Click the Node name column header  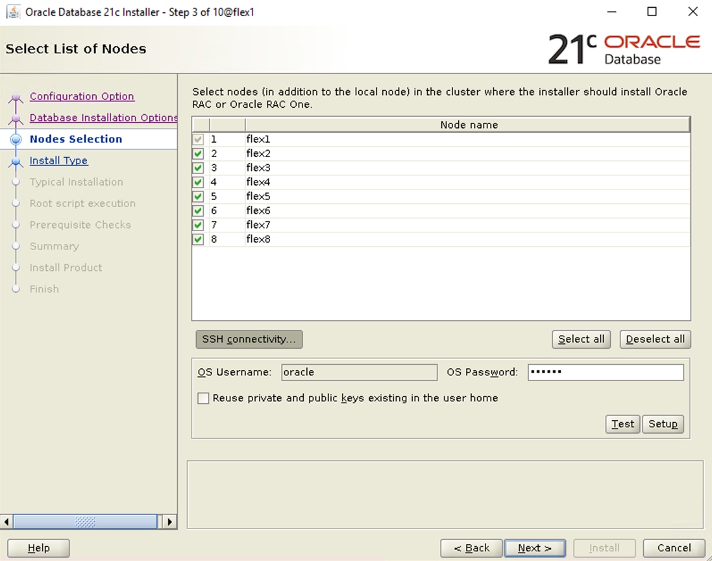coord(468,125)
